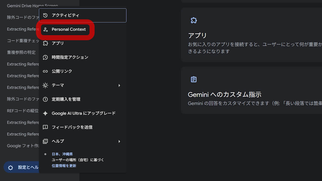Click the 日本、沖縄県 location link
The image size is (322, 181).
[62, 154]
